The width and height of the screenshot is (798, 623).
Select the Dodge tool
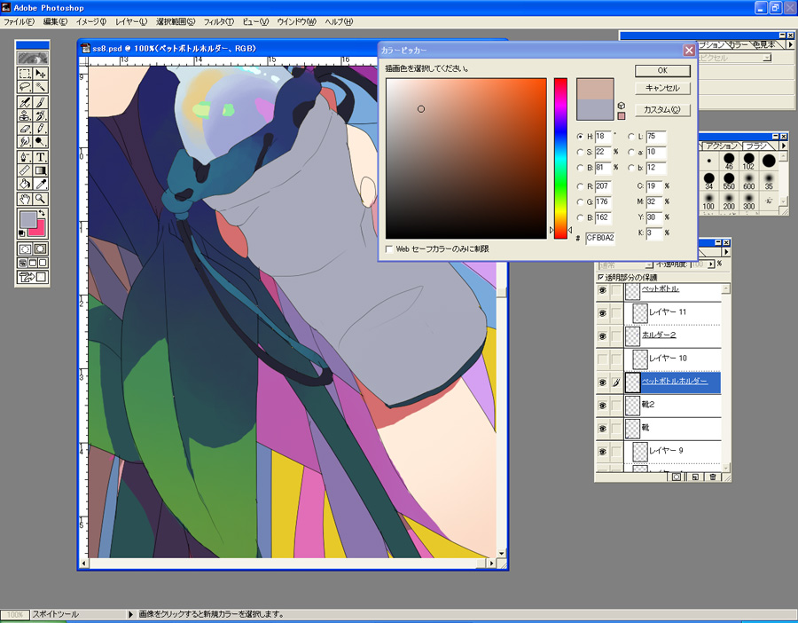[x=40, y=141]
